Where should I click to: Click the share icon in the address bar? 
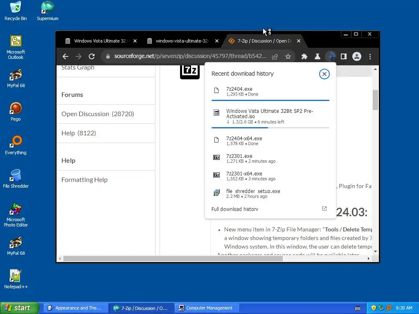pyautogui.click(x=275, y=56)
